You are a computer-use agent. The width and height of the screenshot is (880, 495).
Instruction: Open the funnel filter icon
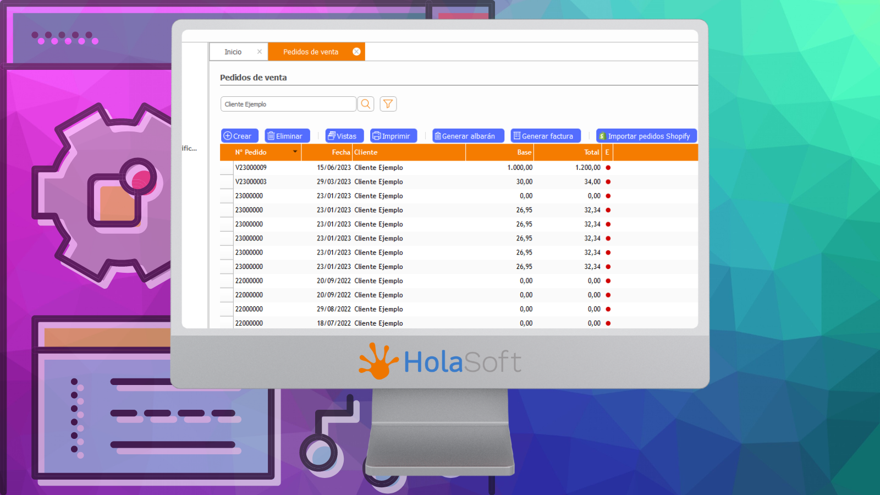point(388,104)
